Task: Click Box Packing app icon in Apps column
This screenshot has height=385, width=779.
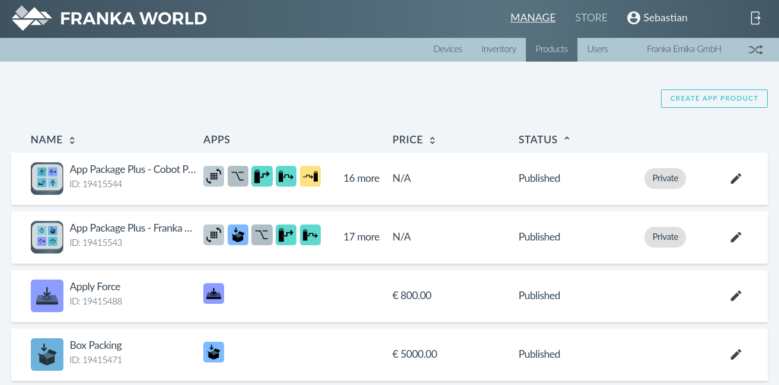Action: 214,352
